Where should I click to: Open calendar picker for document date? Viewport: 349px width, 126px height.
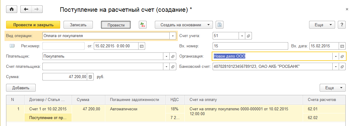(x=142, y=46)
